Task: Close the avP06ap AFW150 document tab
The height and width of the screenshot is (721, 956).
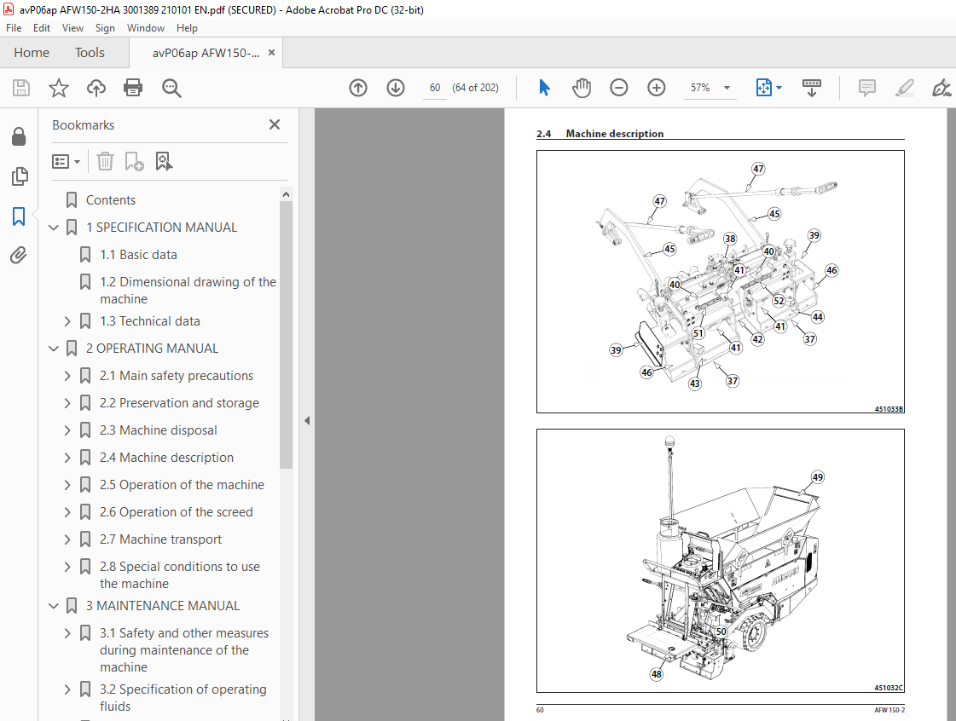Action: 271,53
